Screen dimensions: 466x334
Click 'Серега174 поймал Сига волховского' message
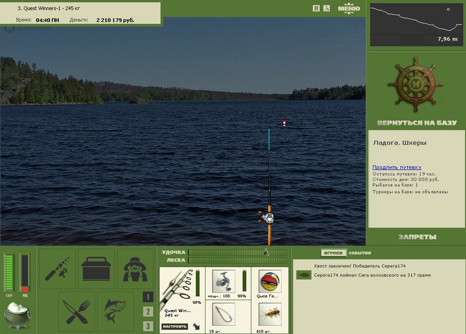pos(372,275)
